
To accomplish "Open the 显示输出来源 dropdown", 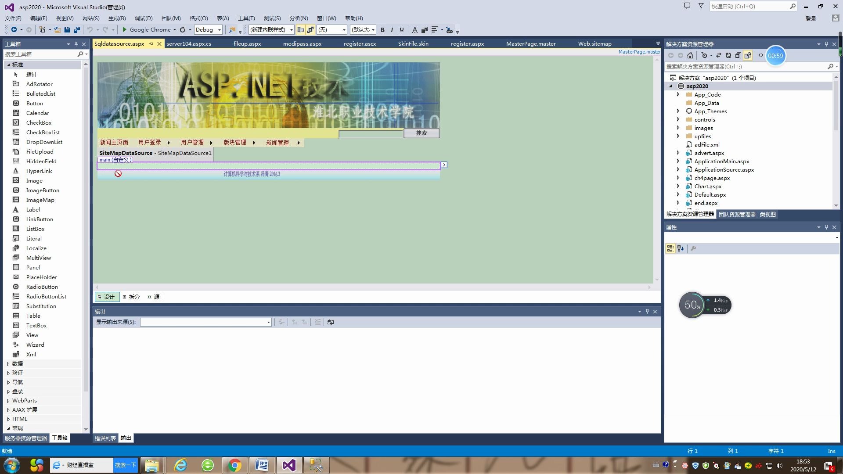I will 267,322.
